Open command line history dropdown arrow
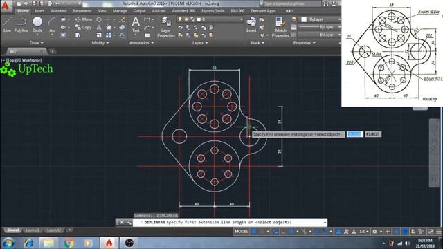Viewport: 443px width, 249px height. (325, 223)
